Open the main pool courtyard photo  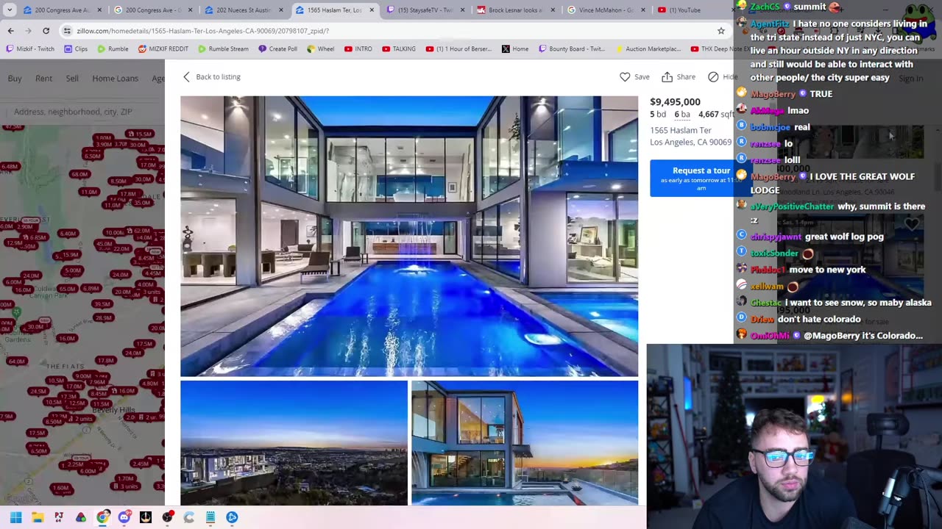409,236
